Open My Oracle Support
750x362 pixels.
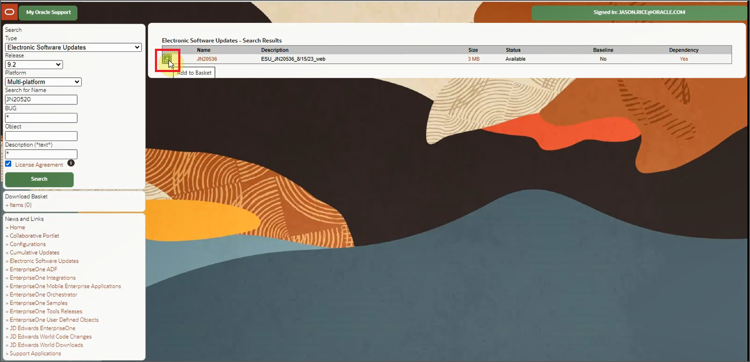(x=48, y=13)
